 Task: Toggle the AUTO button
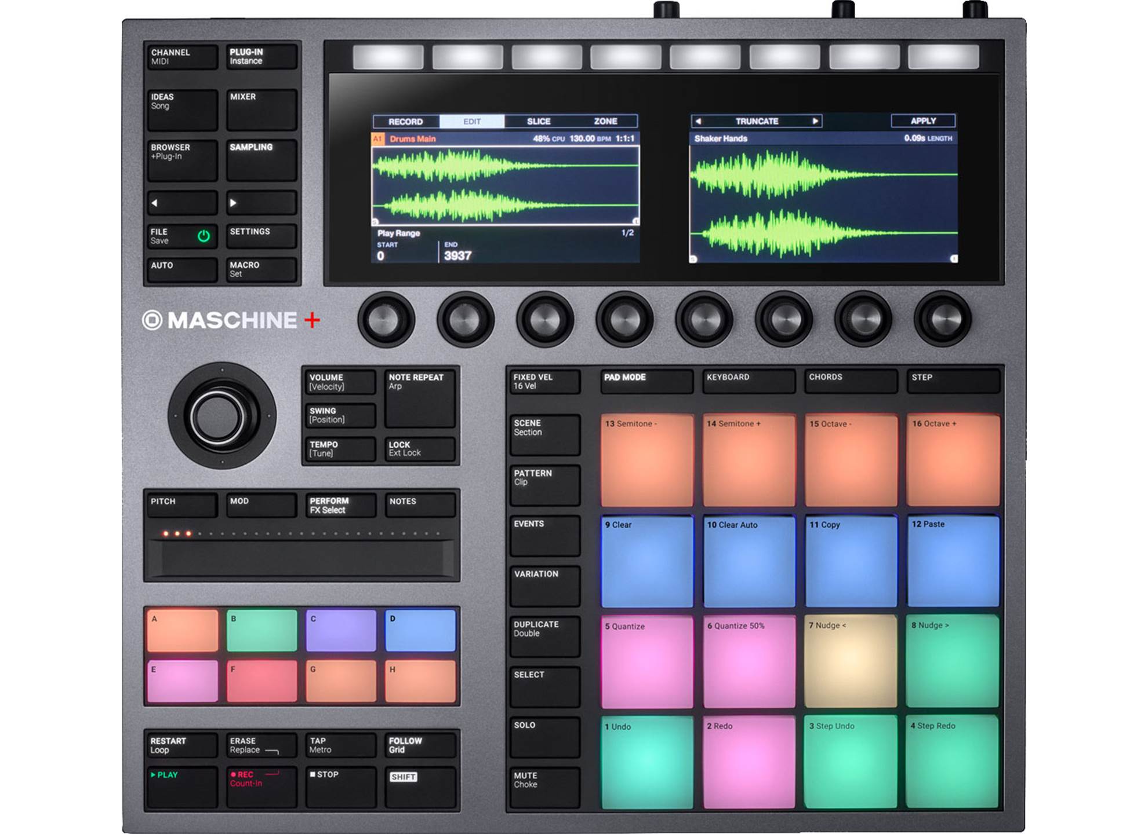pos(182,270)
